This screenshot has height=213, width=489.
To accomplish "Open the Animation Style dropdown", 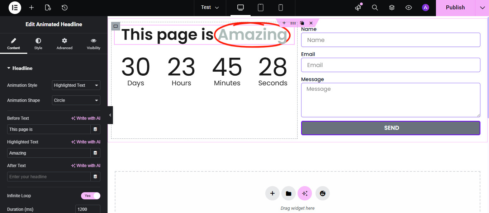I will [x=76, y=85].
